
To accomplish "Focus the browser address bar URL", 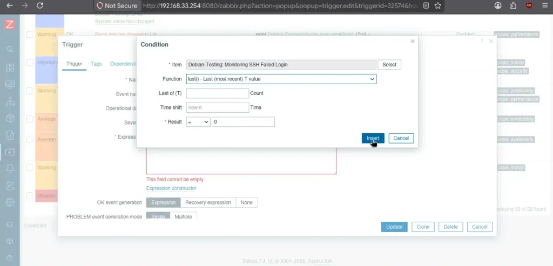I will click(280, 5).
